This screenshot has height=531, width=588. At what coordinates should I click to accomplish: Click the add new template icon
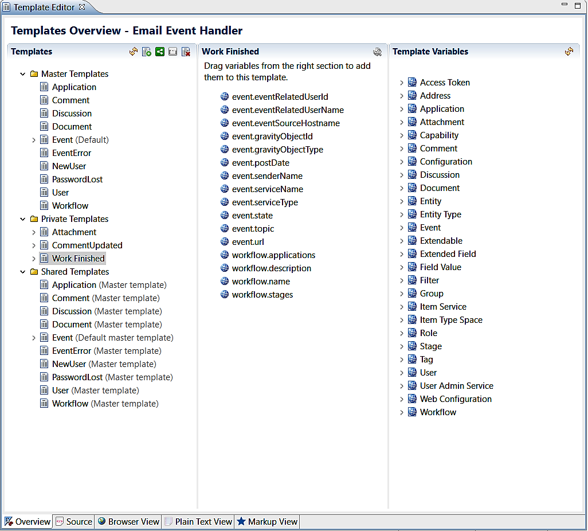147,52
